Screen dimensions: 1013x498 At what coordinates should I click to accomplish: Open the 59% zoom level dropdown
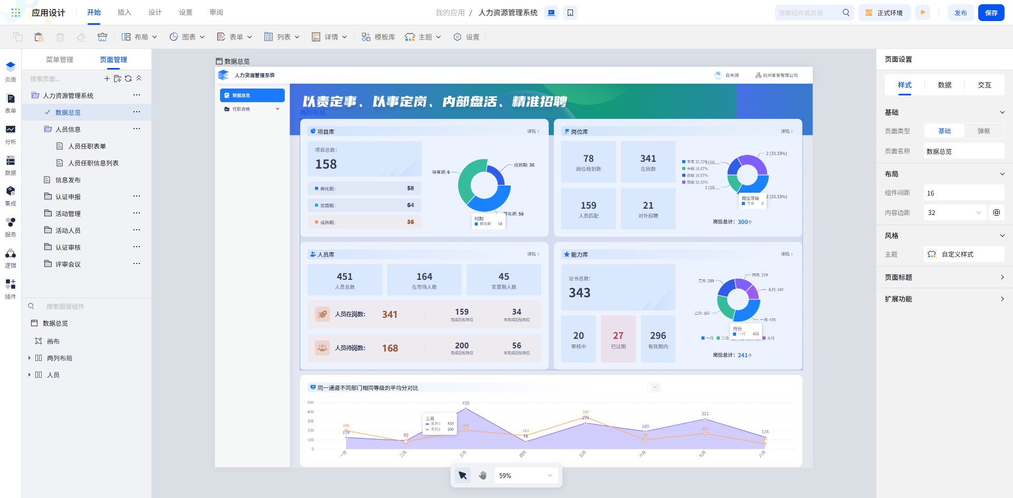(525, 475)
